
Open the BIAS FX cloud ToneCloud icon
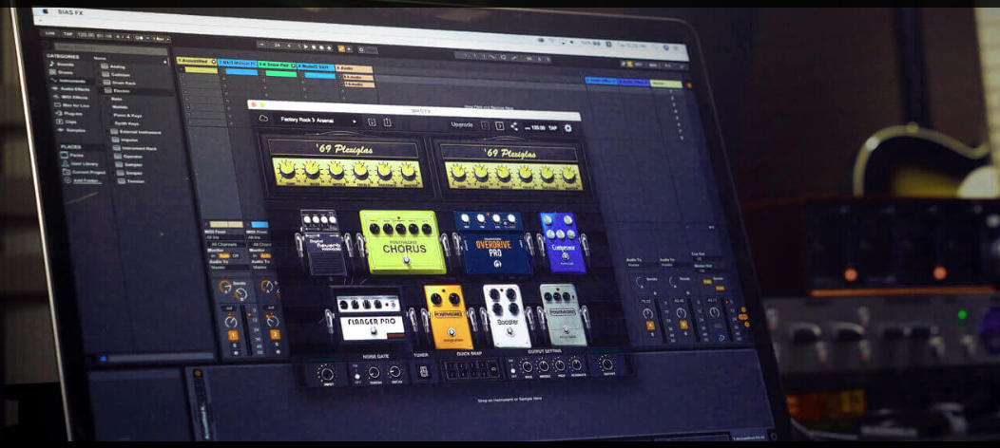click(263, 119)
